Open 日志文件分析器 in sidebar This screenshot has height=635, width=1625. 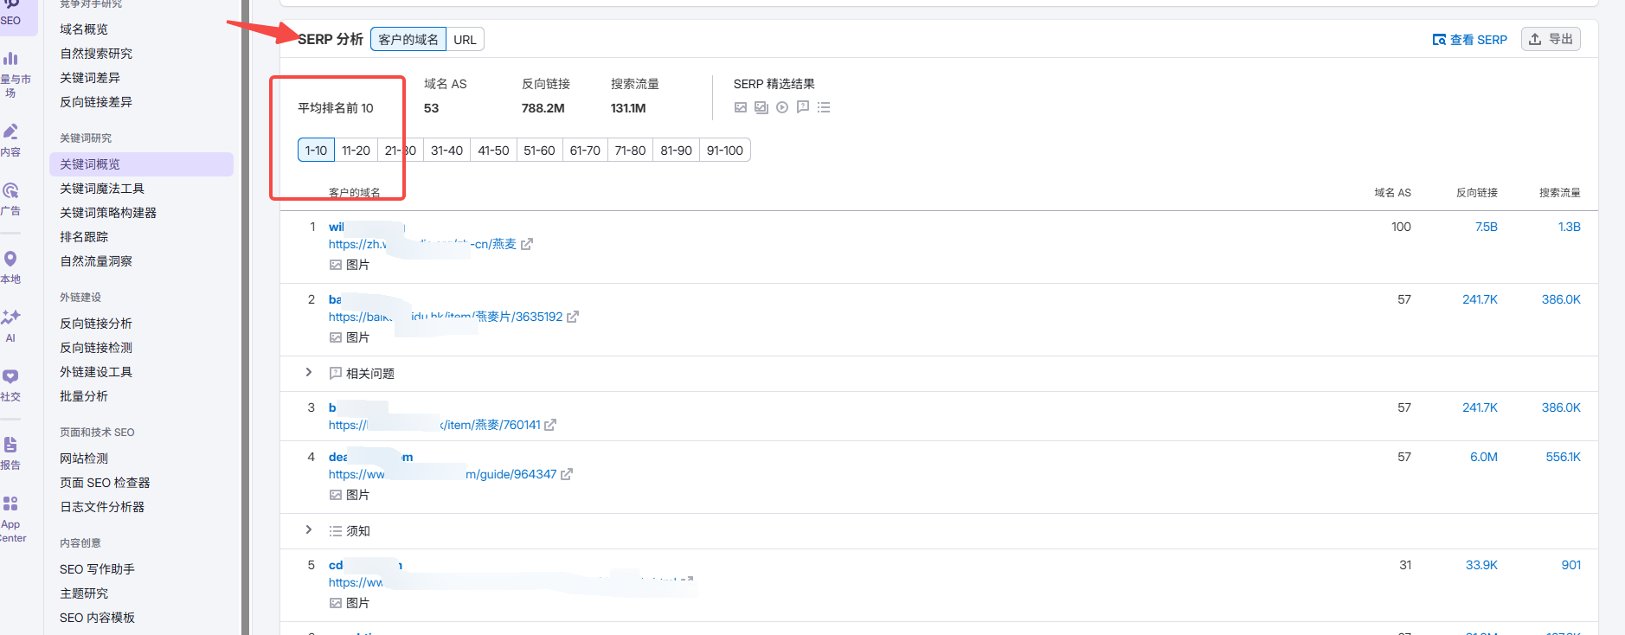(x=102, y=507)
